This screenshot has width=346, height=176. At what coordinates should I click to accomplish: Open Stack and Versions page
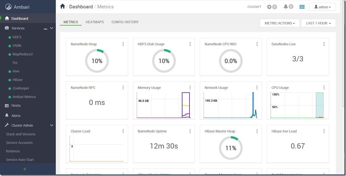pos(21,134)
